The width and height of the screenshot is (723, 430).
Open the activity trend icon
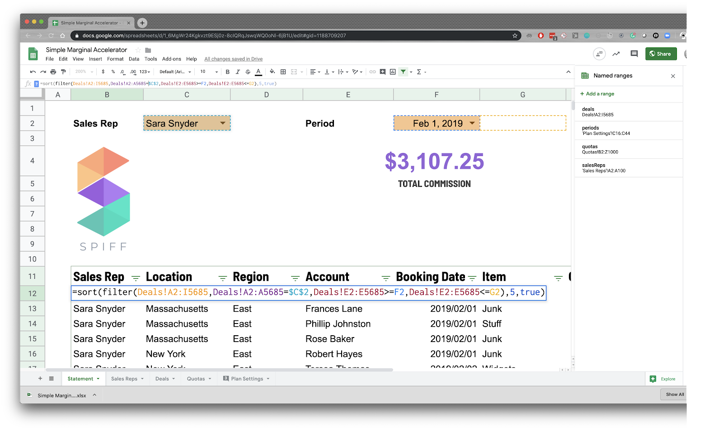click(616, 54)
